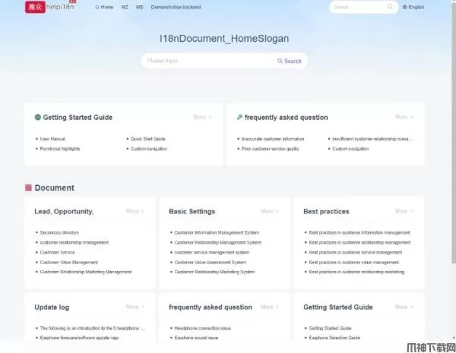Open the MZ navigation item
The height and width of the screenshot is (353, 456).
(125, 7)
